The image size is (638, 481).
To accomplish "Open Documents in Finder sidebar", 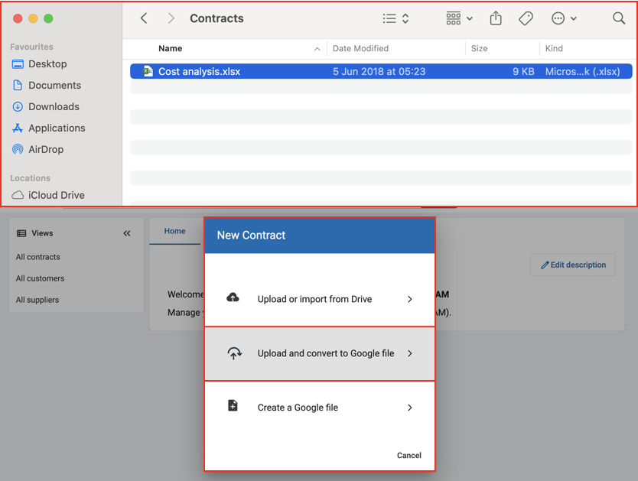I will point(54,86).
